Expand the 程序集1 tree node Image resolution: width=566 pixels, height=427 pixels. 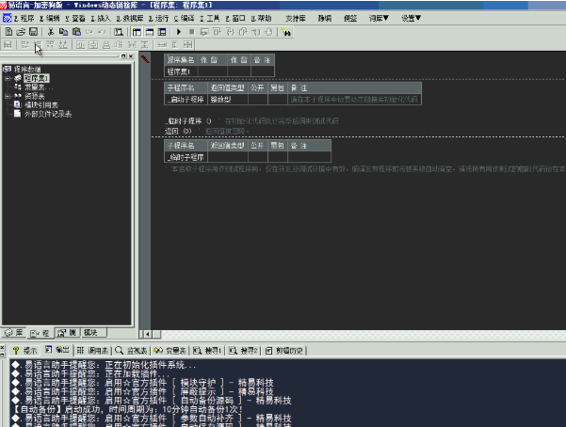[x=7, y=78]
